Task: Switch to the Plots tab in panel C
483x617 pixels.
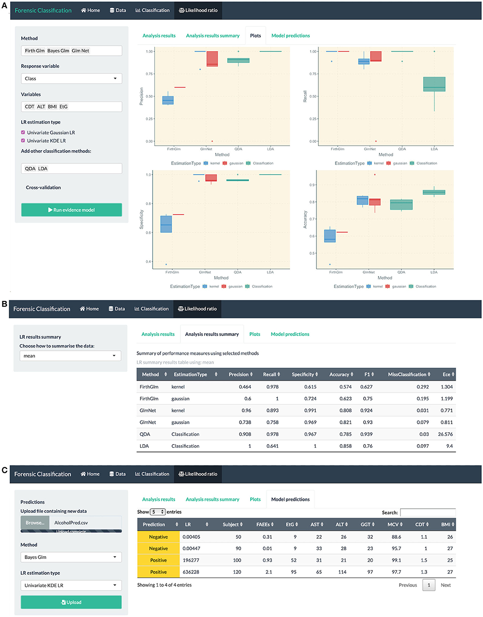Action: pos(255,499)
